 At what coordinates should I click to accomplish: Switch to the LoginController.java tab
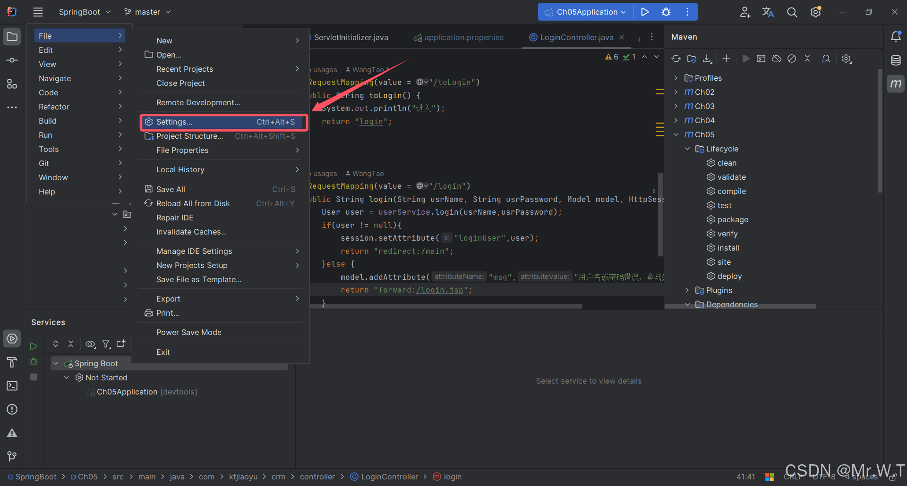(x=576, y=37)
